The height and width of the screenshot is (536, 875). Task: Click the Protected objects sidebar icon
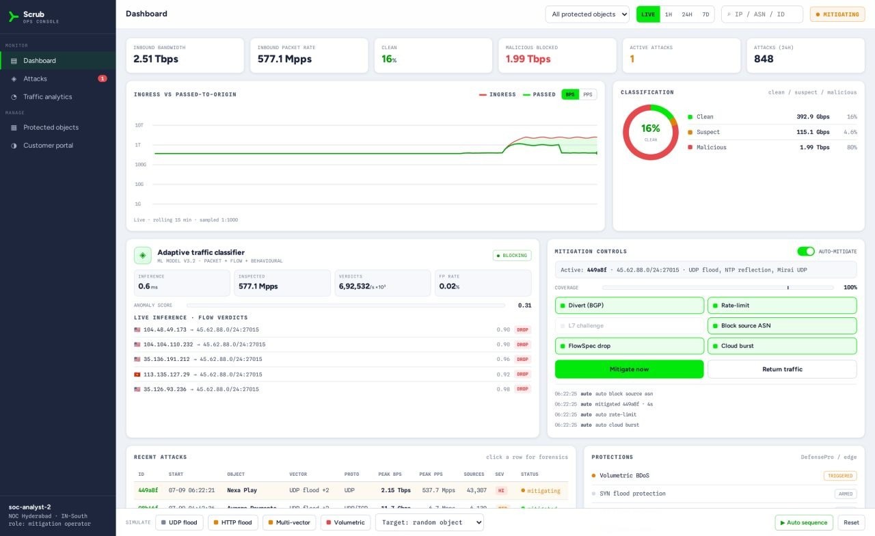pos(14,128)
